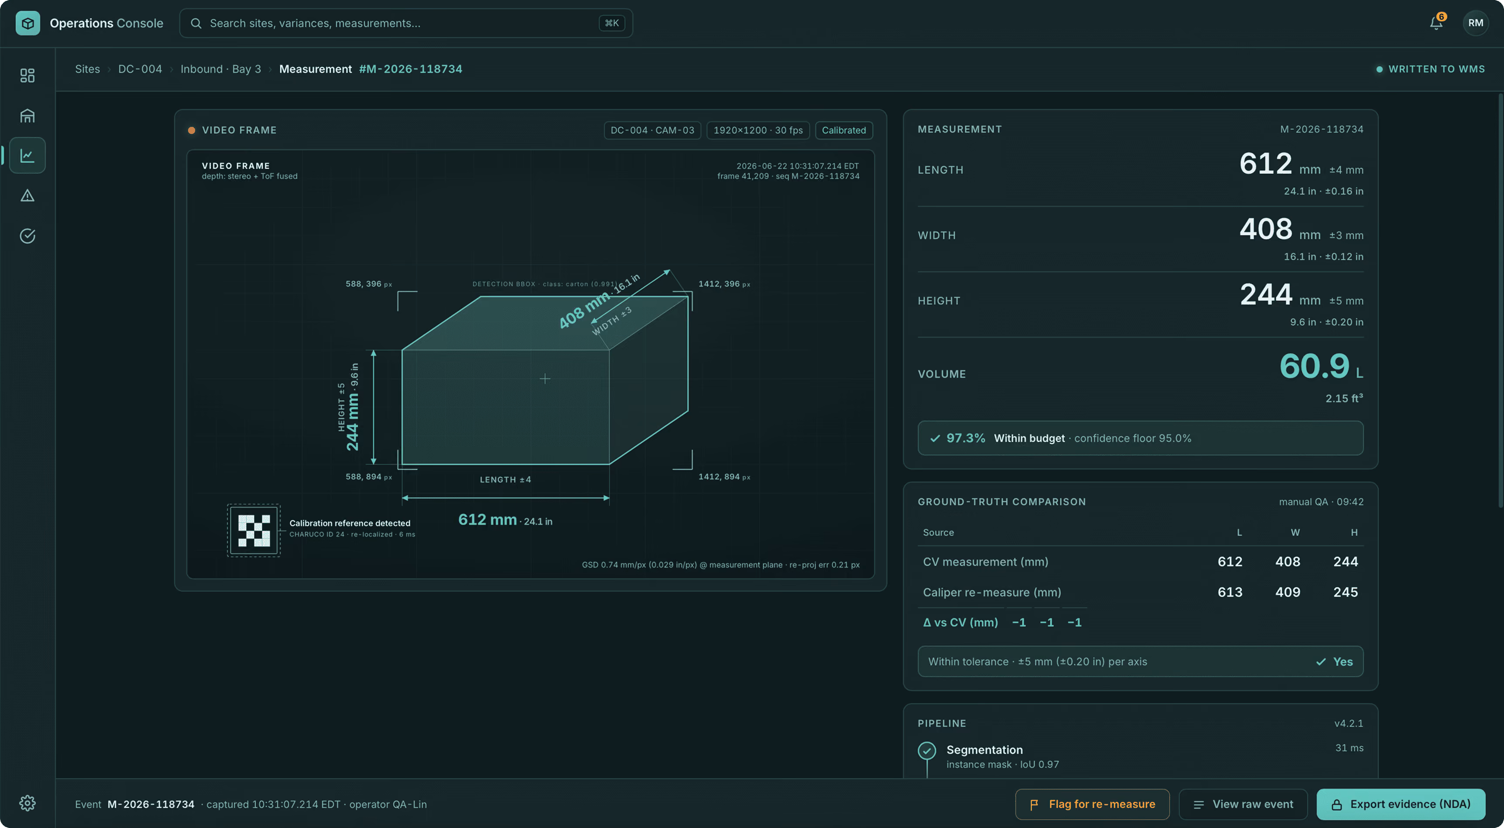Screen dimensions: 1504x828
Task: Click the manual QA · 09:42 label
Action: pos(1321,502)
